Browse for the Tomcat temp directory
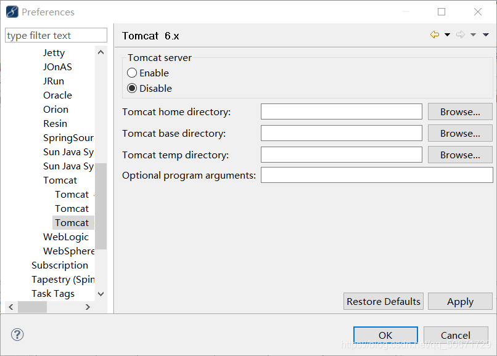The width and height of the screenshot is (497, 356). 460,155
